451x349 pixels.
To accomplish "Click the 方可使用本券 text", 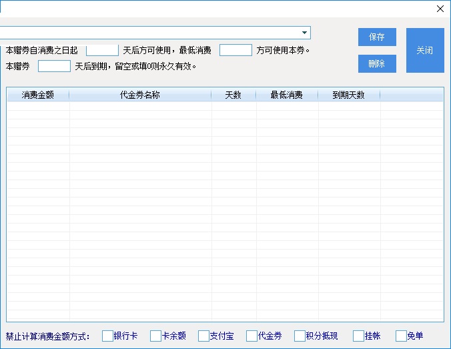I will click(x=283, y=50).
